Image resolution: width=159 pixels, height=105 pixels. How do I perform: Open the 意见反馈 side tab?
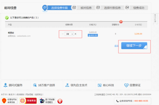155,18
